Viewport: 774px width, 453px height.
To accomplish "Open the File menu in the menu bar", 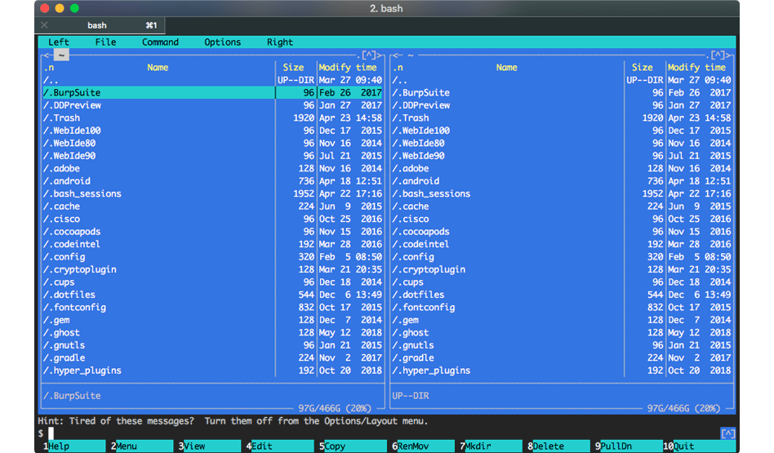I will coord(105,42).
